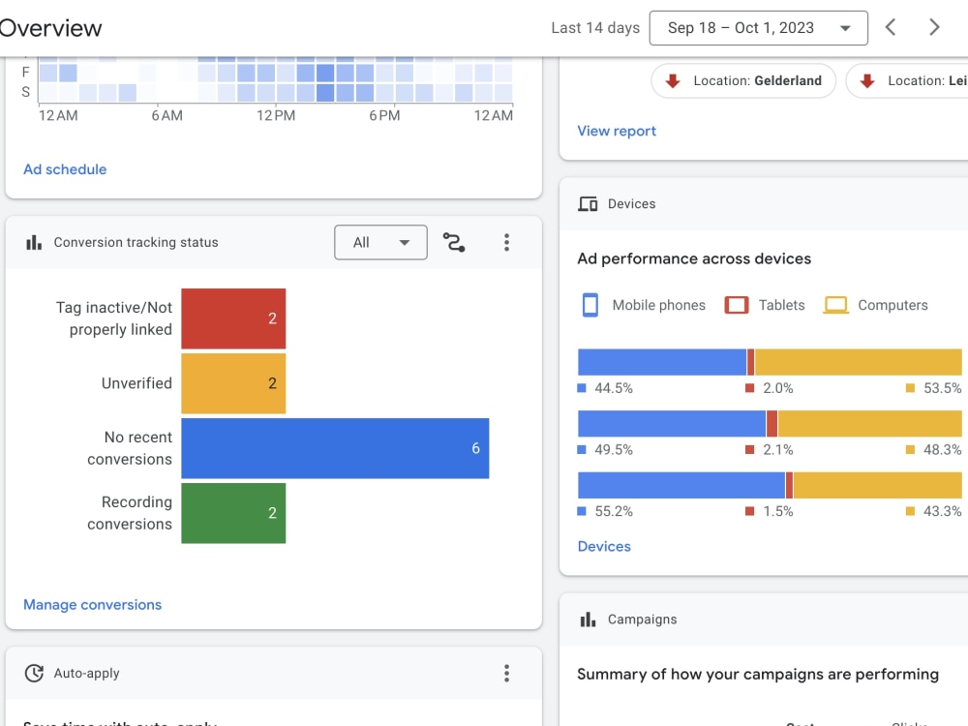Click the Devices card icon

(x=588, y=203)
